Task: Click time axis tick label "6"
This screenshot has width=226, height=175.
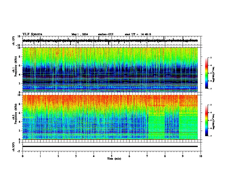Action: (130, 156)
